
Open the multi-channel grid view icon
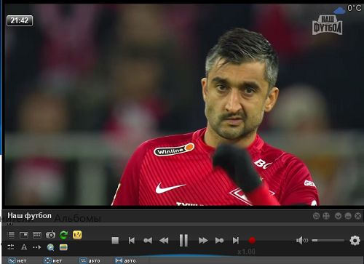tap(37, 235)
